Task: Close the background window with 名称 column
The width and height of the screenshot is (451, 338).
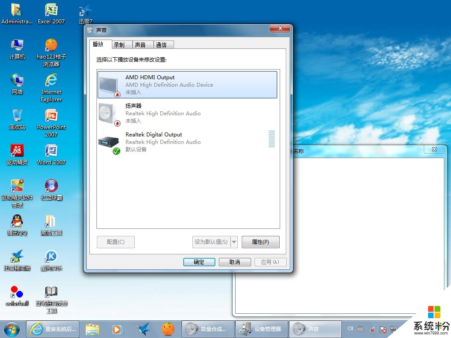Action: [434, 149]
